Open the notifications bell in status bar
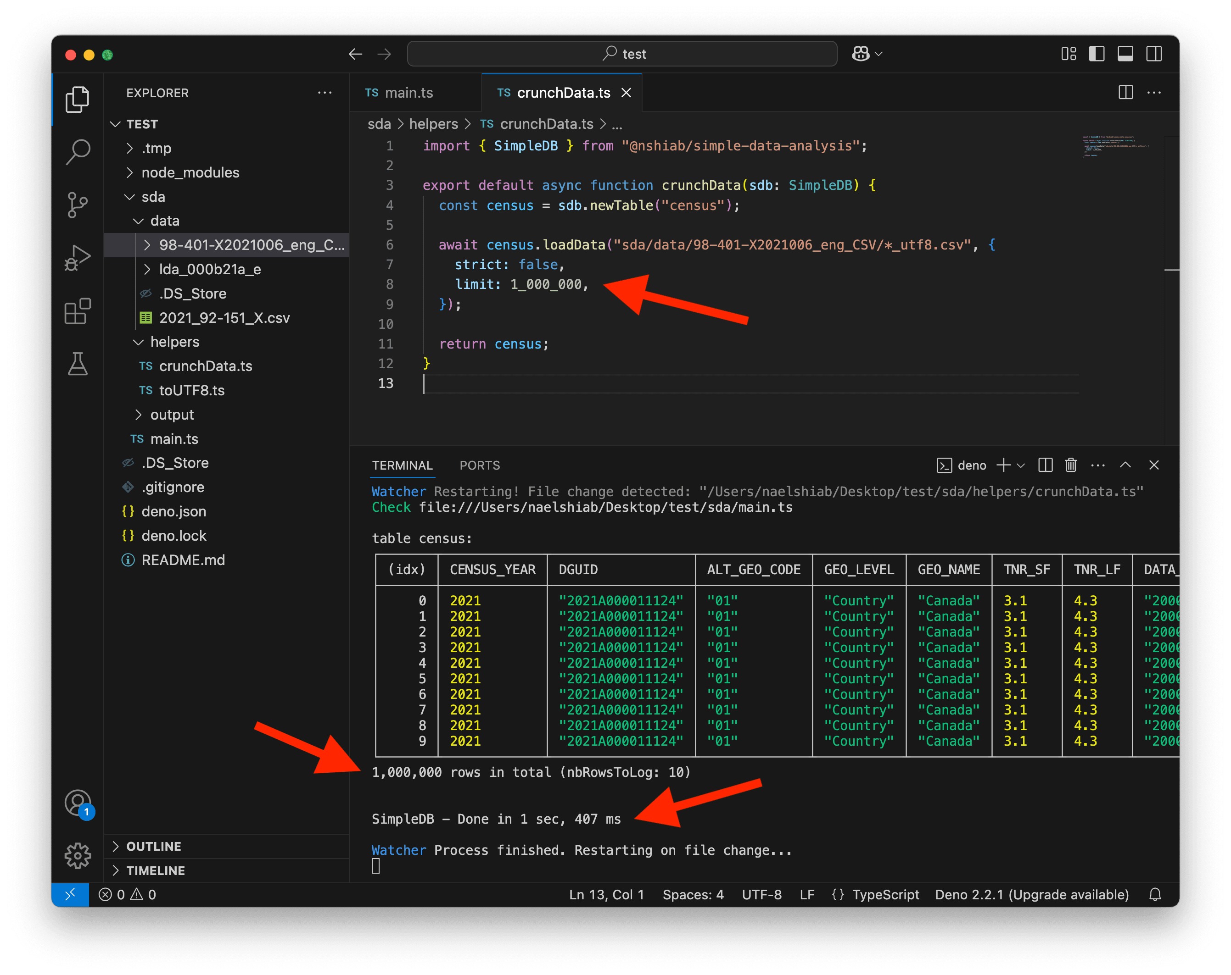Screen dimensions: 1231x975 pos(1154,894)
